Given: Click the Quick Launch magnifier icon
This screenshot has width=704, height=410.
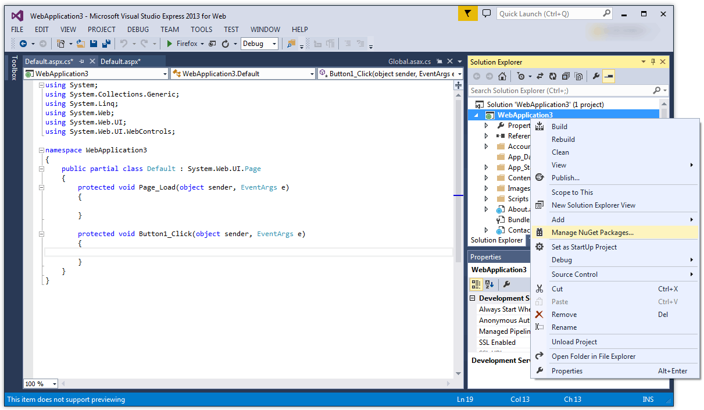Looking at the screenshot, I should click(x=606, y=13).
